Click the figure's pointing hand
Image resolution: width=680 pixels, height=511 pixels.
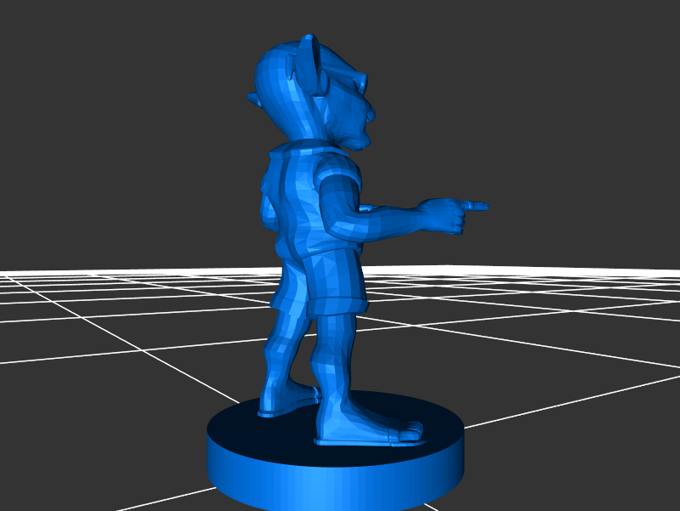451,215
